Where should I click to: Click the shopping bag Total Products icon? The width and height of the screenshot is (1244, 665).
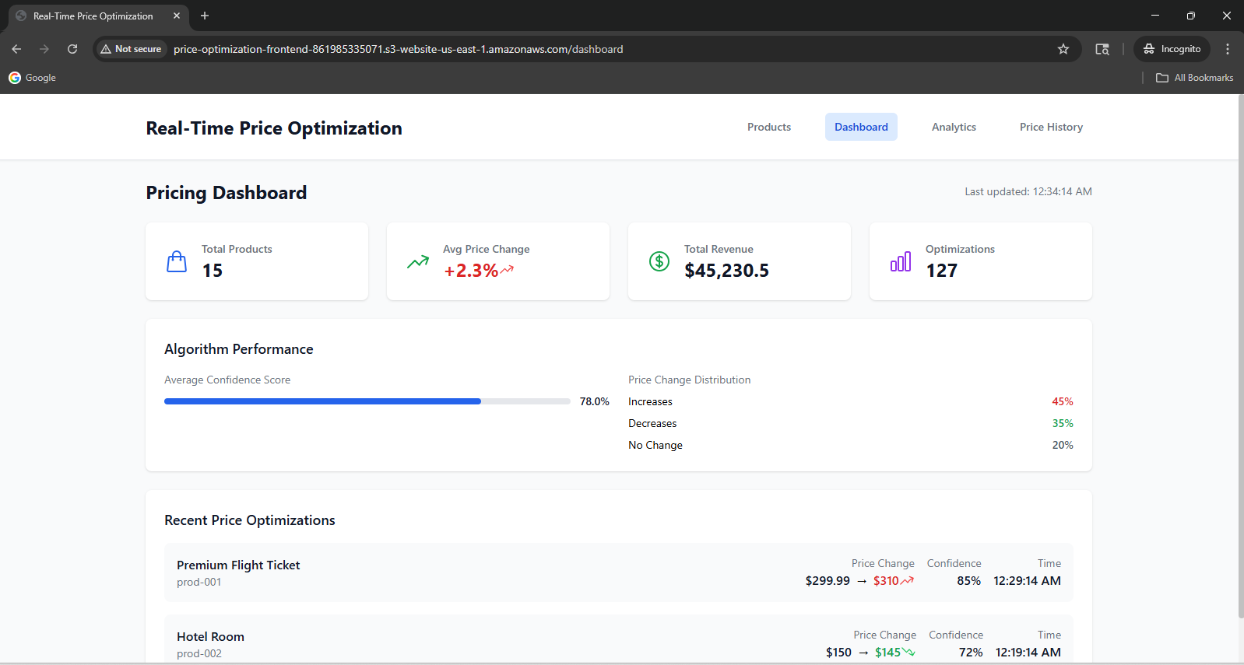[x=177, y=261]
